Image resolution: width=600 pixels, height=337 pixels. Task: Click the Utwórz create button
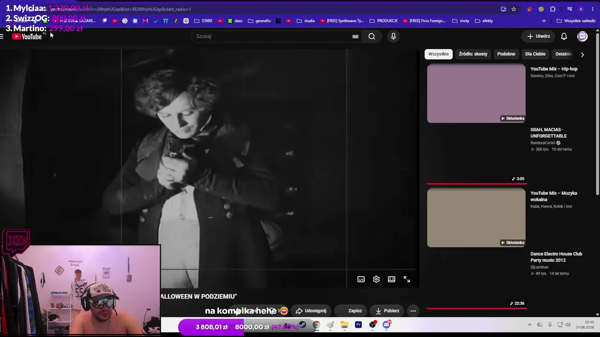(538, 36)
